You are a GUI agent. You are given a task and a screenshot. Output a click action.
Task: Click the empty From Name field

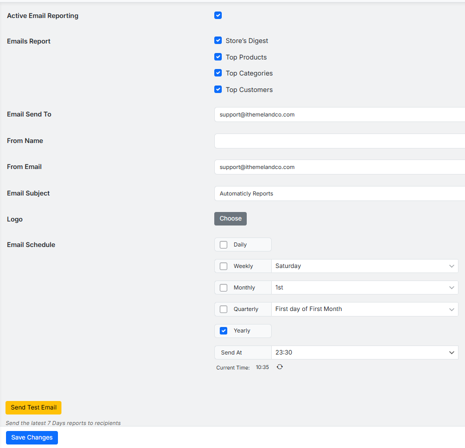coord(340,141)
